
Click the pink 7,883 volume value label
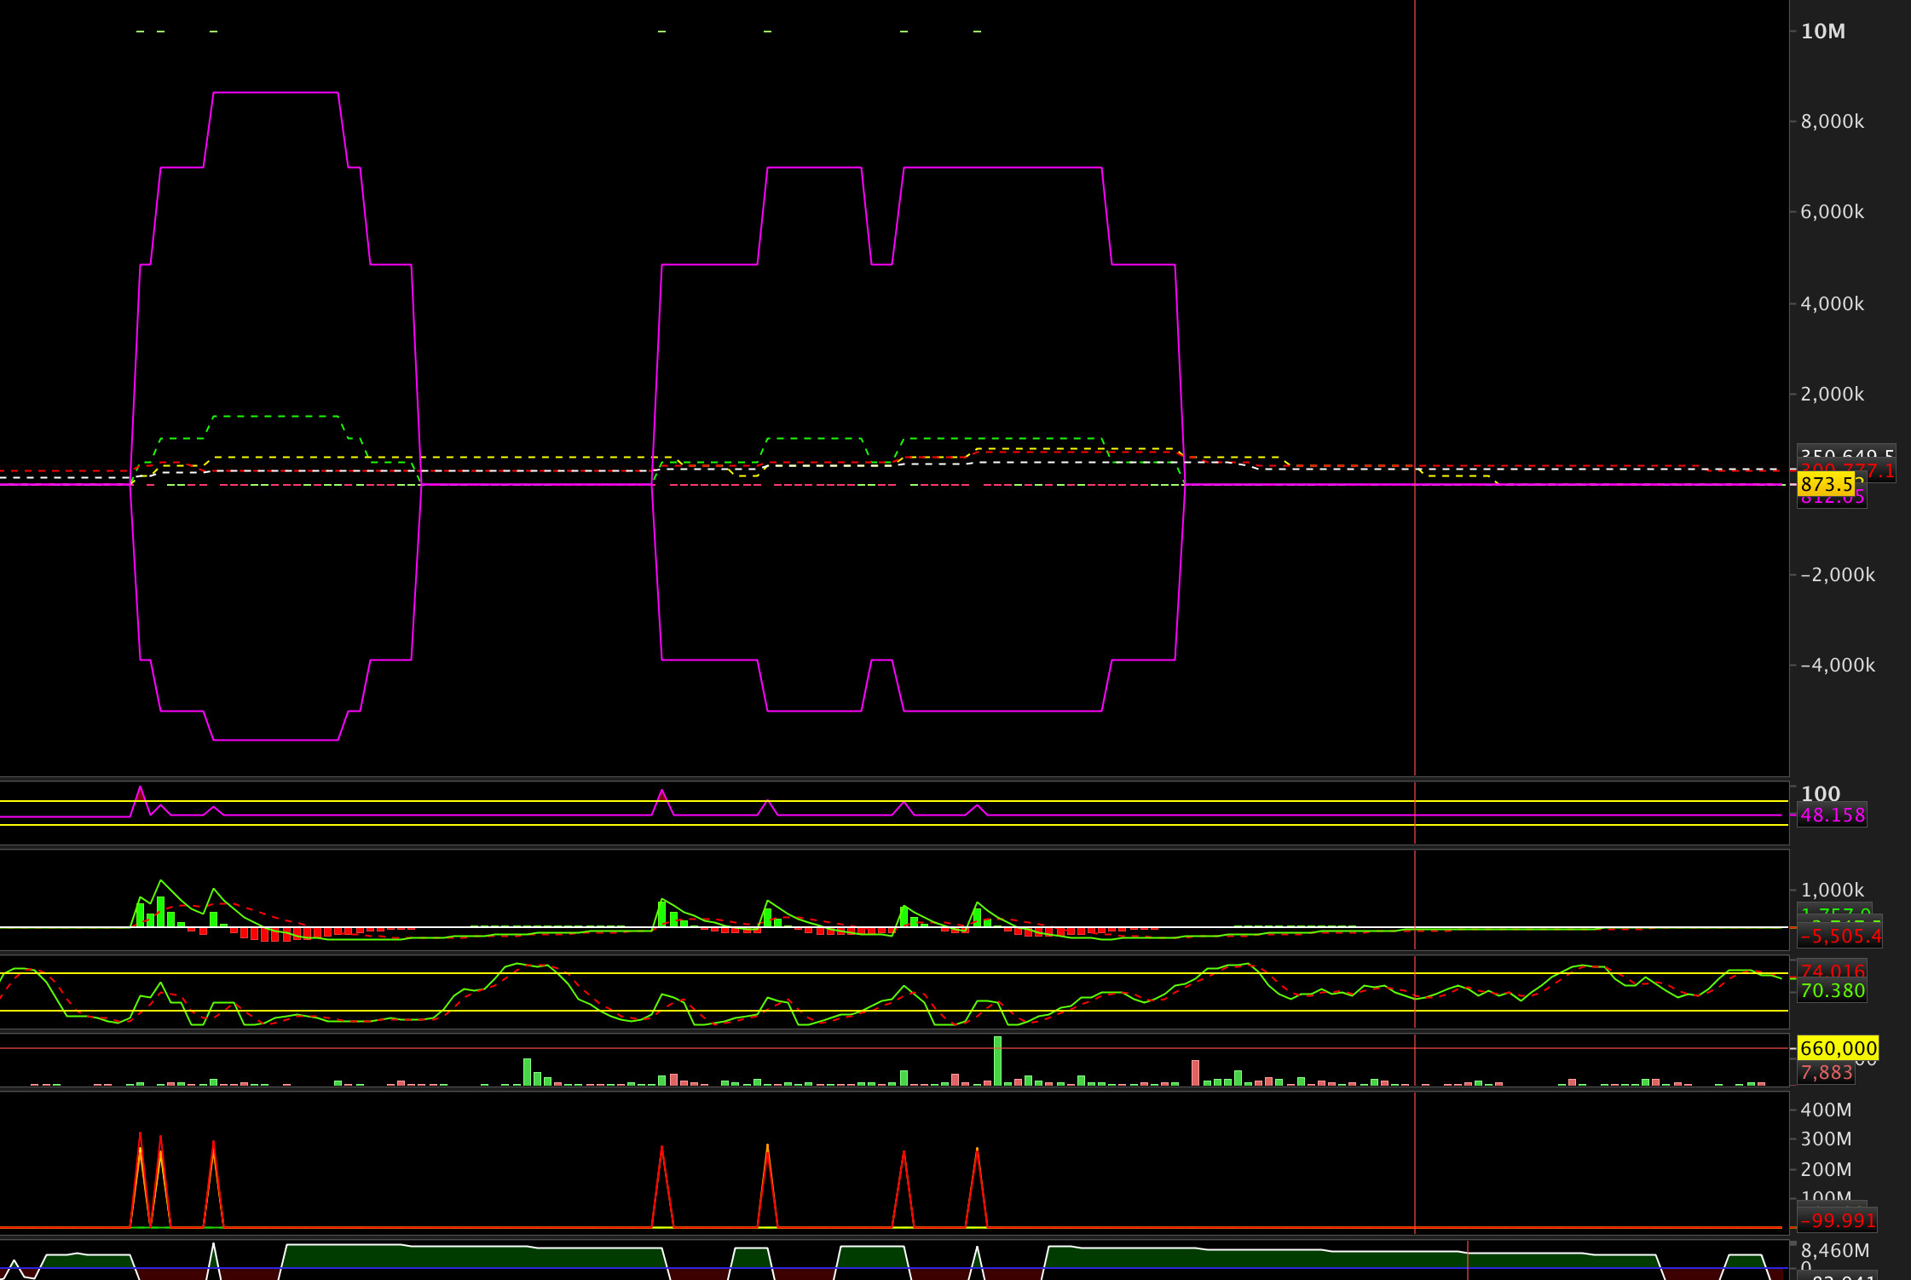(1826, 1072)
